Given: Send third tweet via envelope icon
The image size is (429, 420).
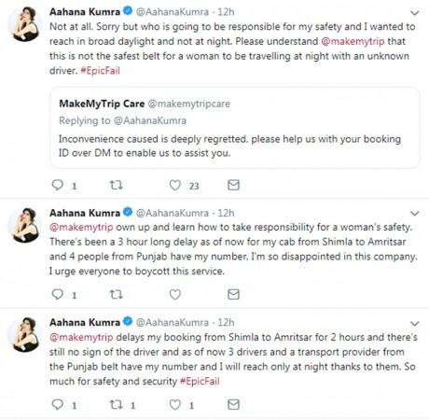Looking at the screenshot, I should (x=233, y=404).
